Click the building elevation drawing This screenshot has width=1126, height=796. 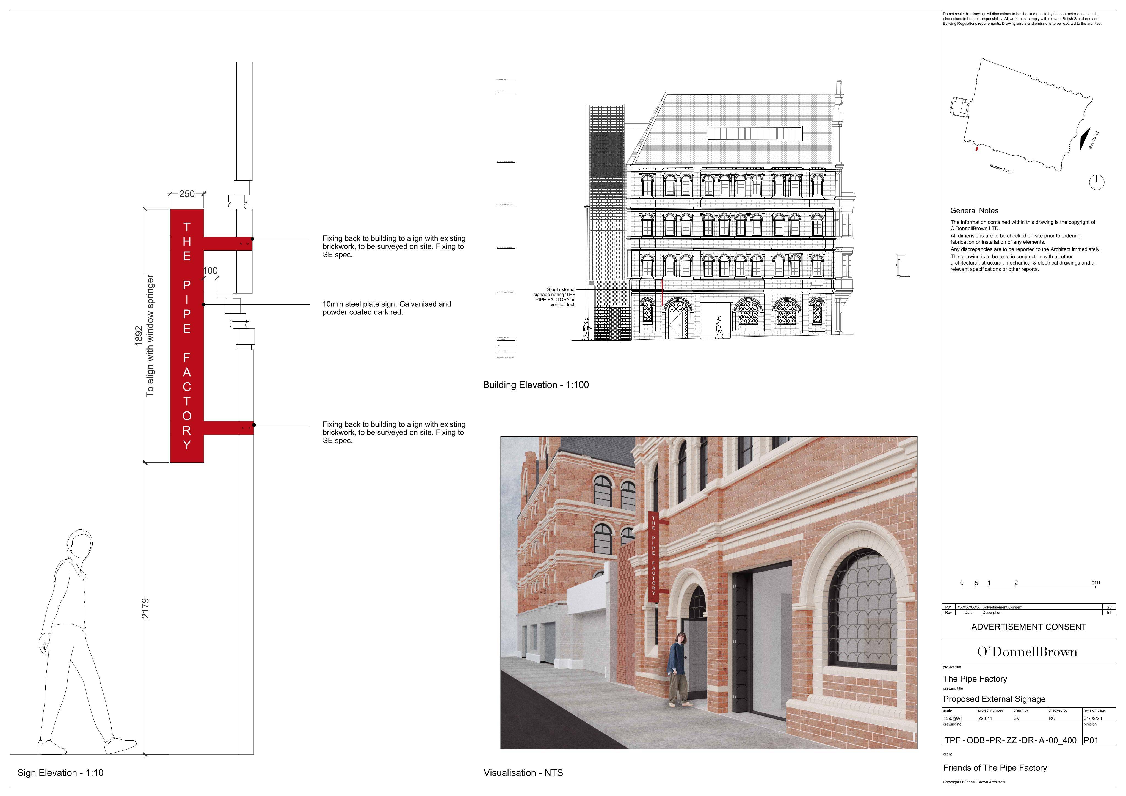pos(720,210)
